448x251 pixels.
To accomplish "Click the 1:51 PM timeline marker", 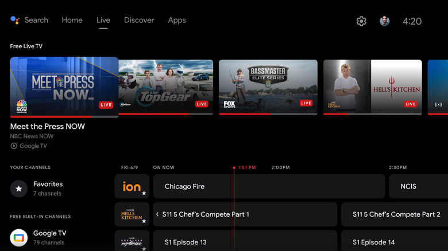I will [x=246, y=168].
